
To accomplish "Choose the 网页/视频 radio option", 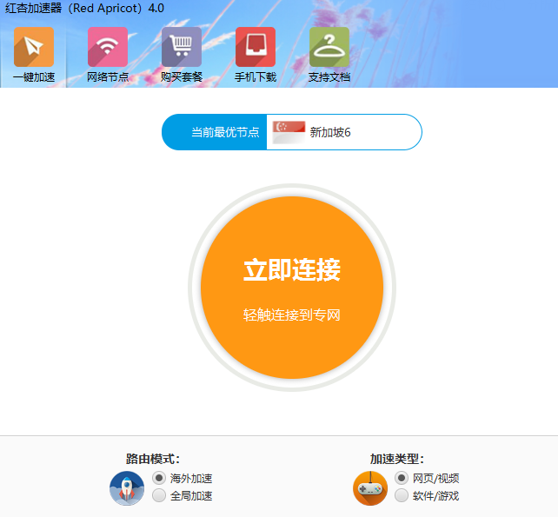I will pos(402,479).
